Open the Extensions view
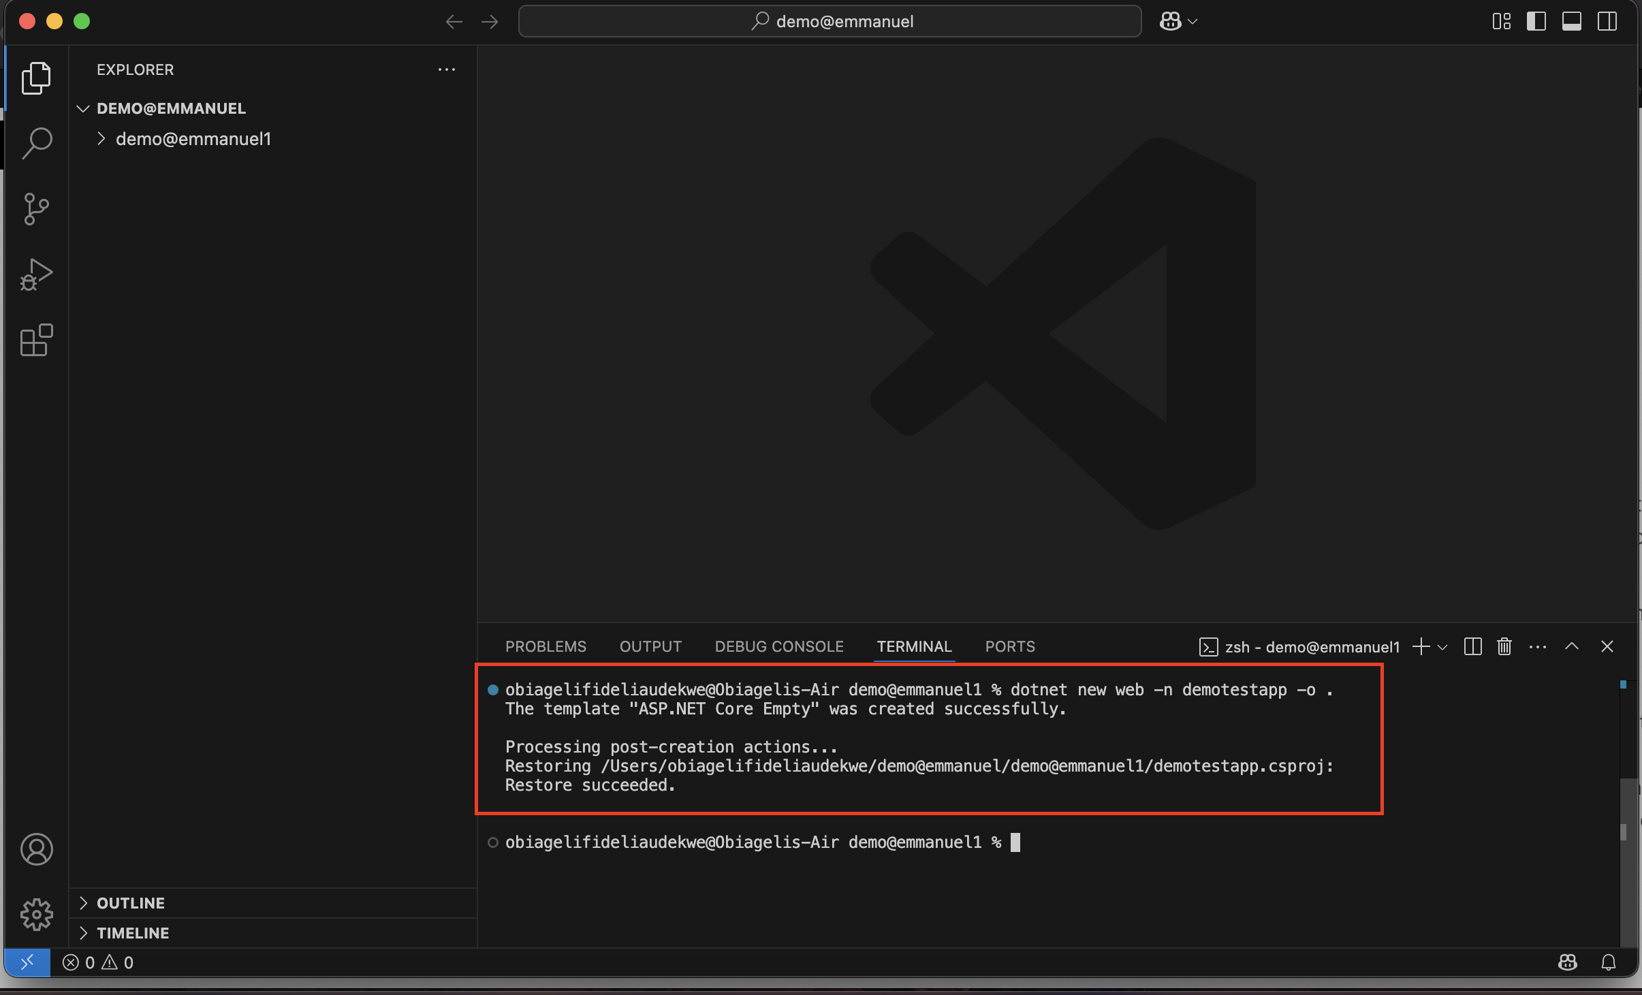1642x995 pixels. tap(36, 340)
